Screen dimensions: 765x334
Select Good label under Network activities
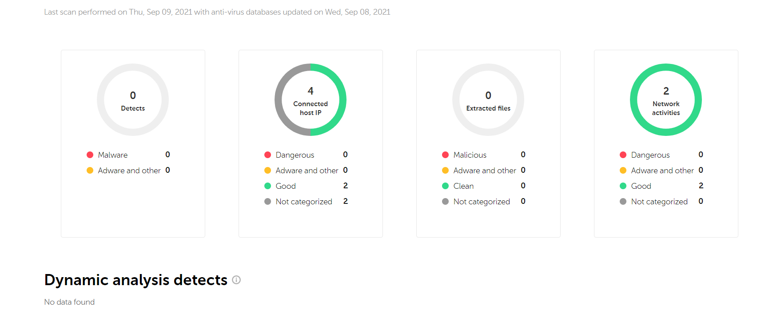pos(641,186)
